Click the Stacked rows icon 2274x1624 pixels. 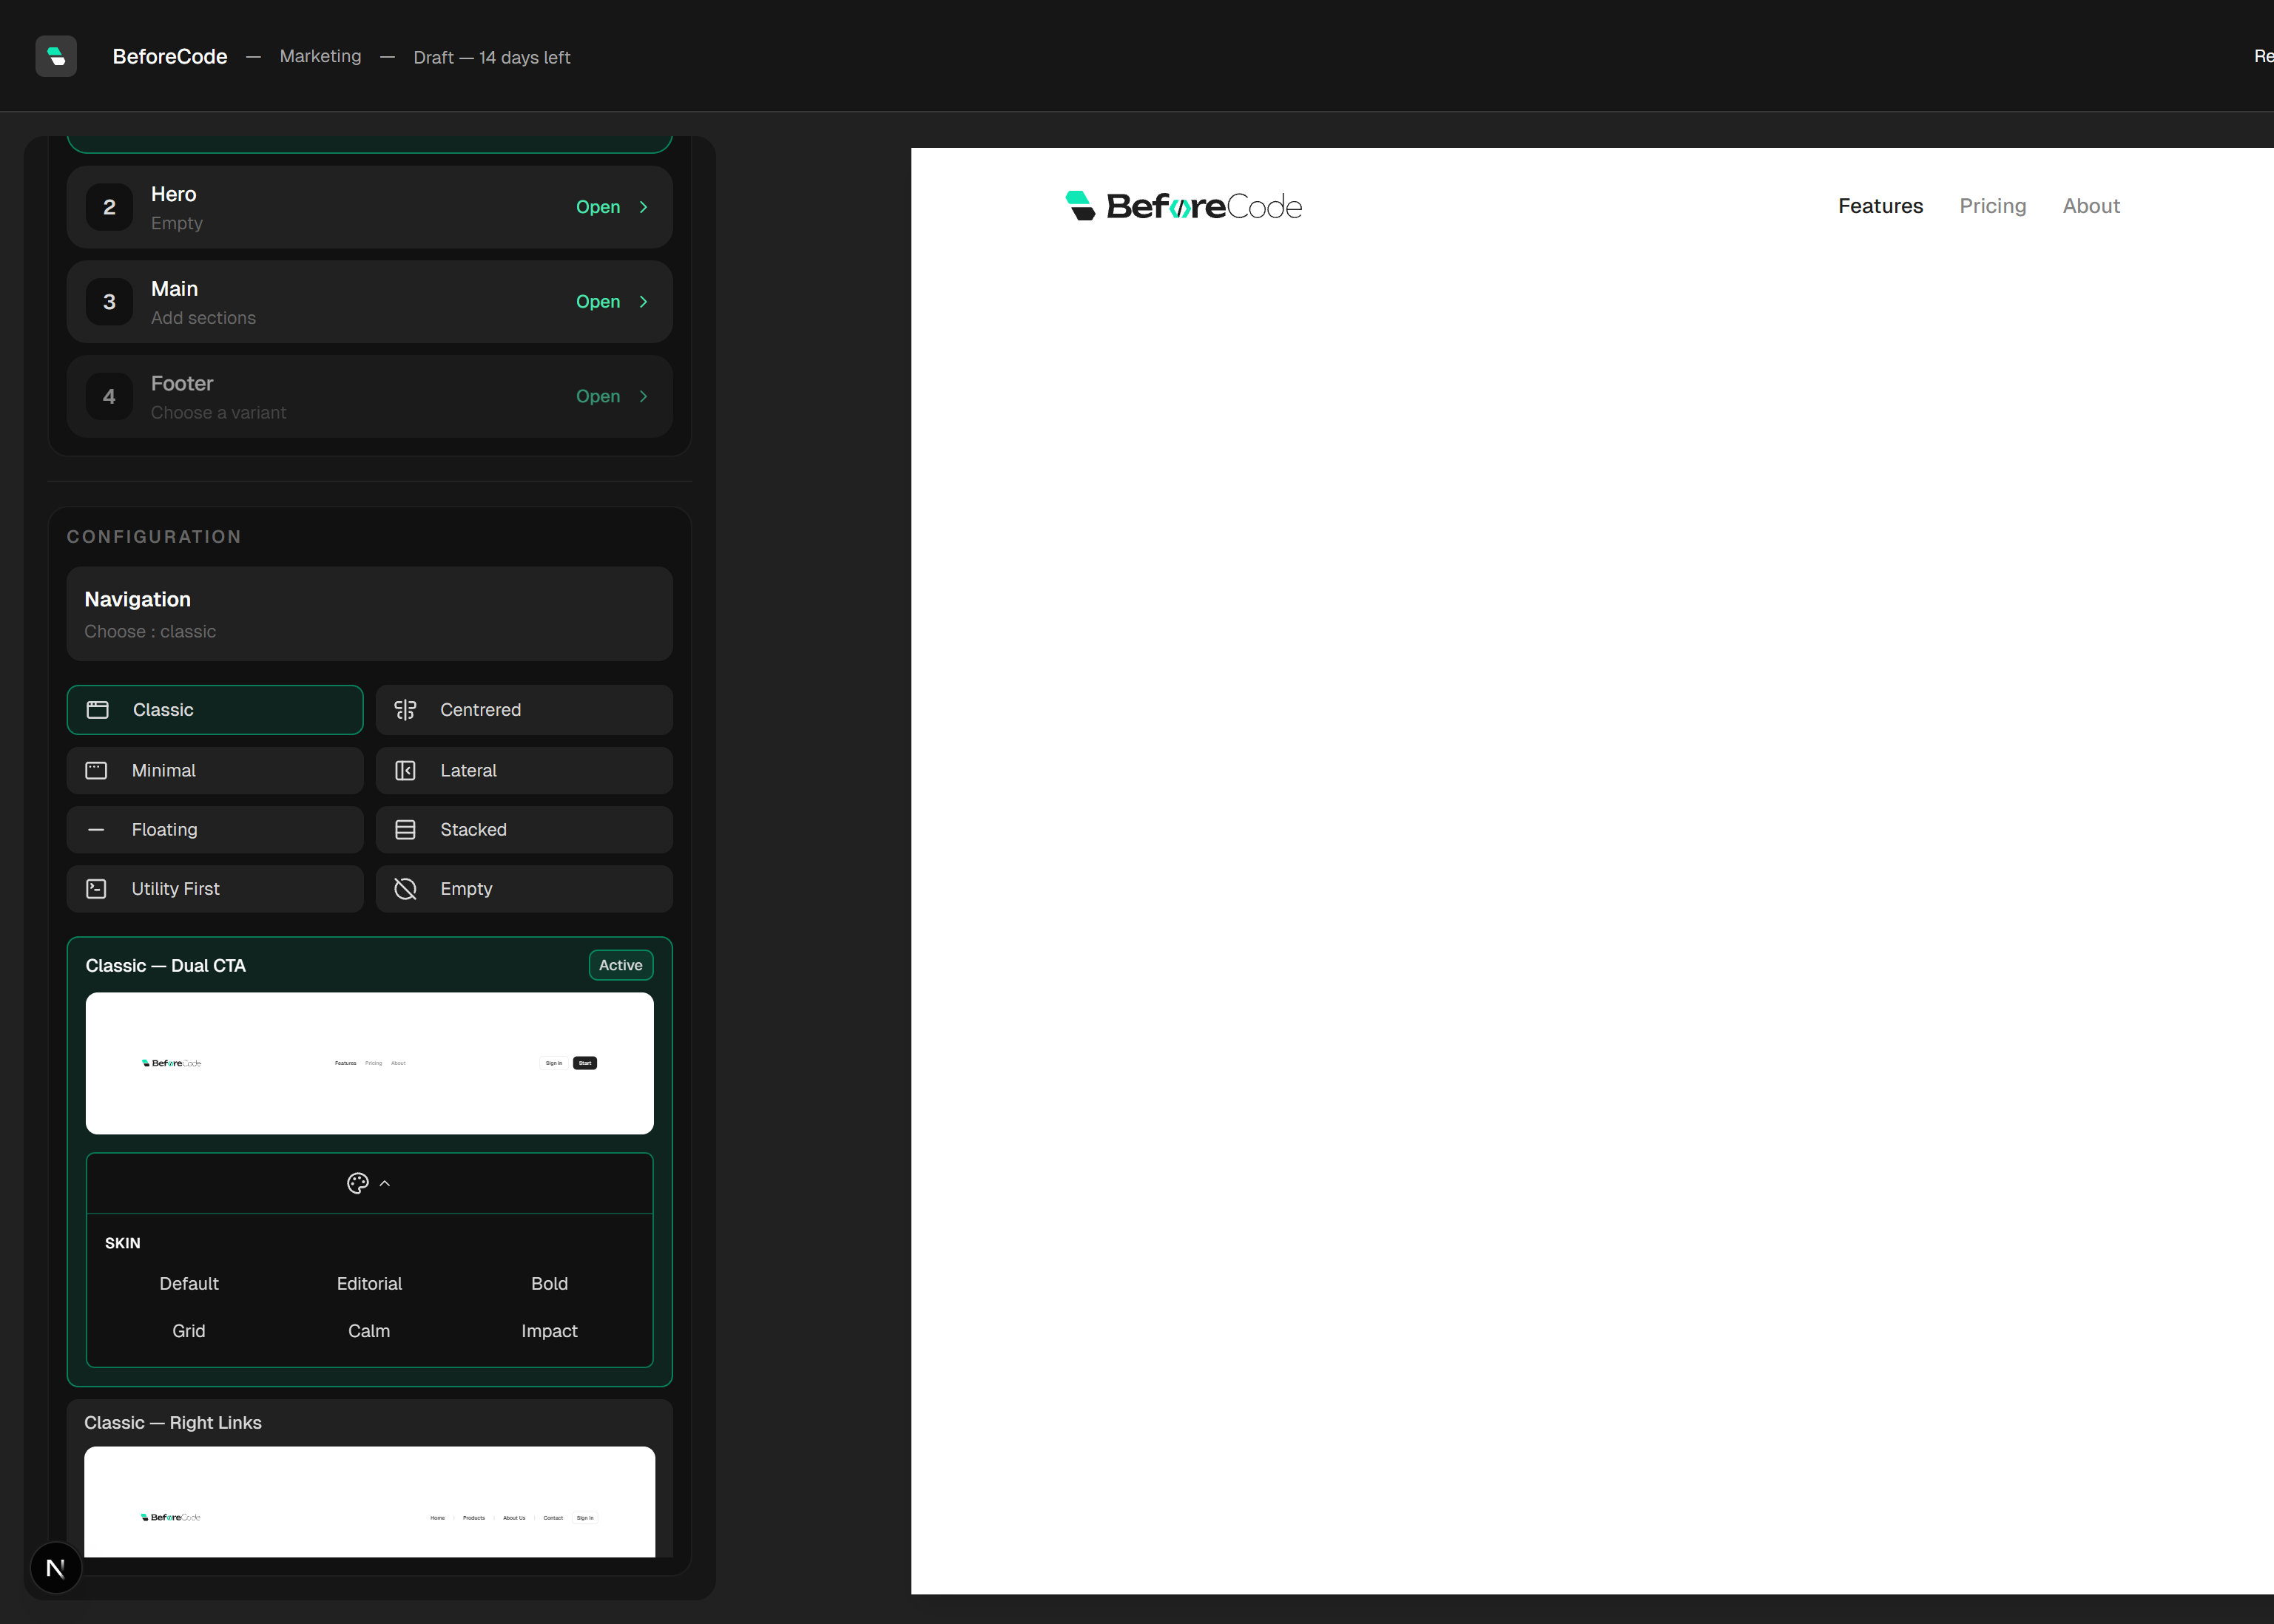click(405, 830)
